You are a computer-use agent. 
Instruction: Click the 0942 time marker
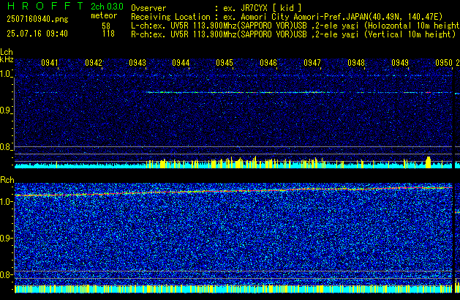(94, 63)
